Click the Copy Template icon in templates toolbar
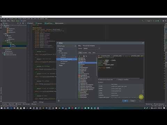Screen dimensions: 167x125 [x=84, y=56]
